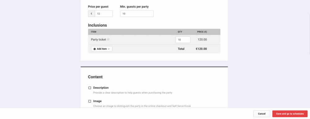This screenshot has height=119, width=310.
Task: Click the Party ticket quantity box
Action: point(183,40)
